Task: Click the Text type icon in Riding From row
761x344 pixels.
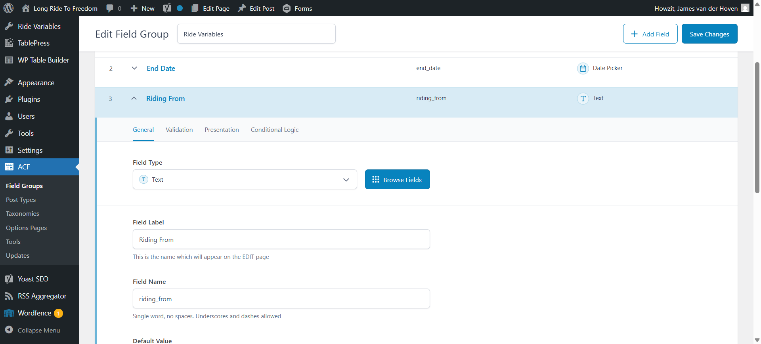Action: click(x=583, y=99)
